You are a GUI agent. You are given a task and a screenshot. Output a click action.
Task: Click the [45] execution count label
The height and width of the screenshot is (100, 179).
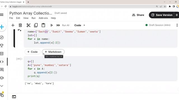[19, 59]
